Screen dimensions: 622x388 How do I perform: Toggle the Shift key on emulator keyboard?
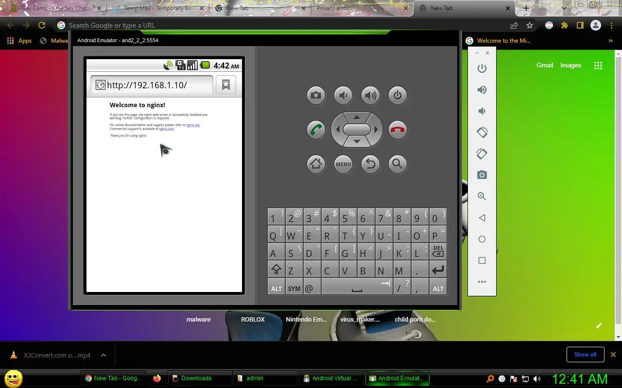click(276, 270)
